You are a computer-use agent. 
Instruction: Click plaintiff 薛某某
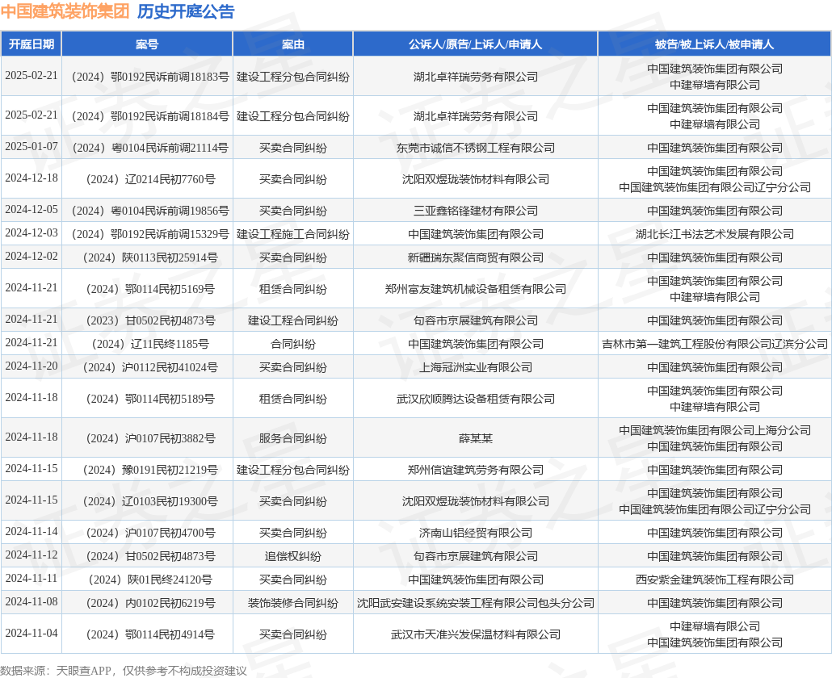coord(476,438)
